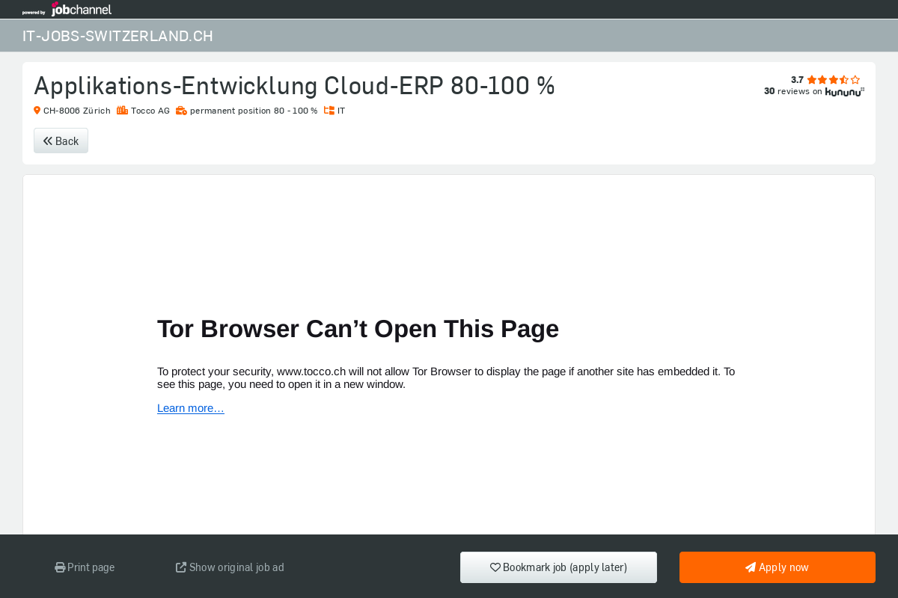
Task: Click the 3.7 star rating
Action: [825, 80]
